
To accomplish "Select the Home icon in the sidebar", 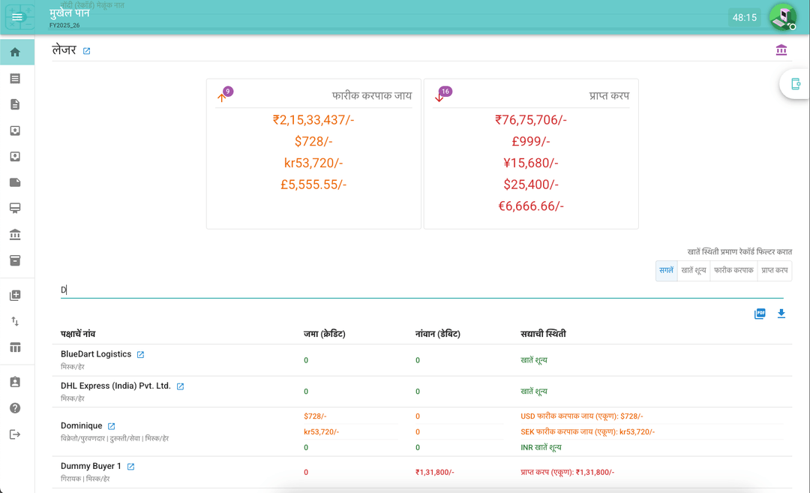I will tap(16, 52).
